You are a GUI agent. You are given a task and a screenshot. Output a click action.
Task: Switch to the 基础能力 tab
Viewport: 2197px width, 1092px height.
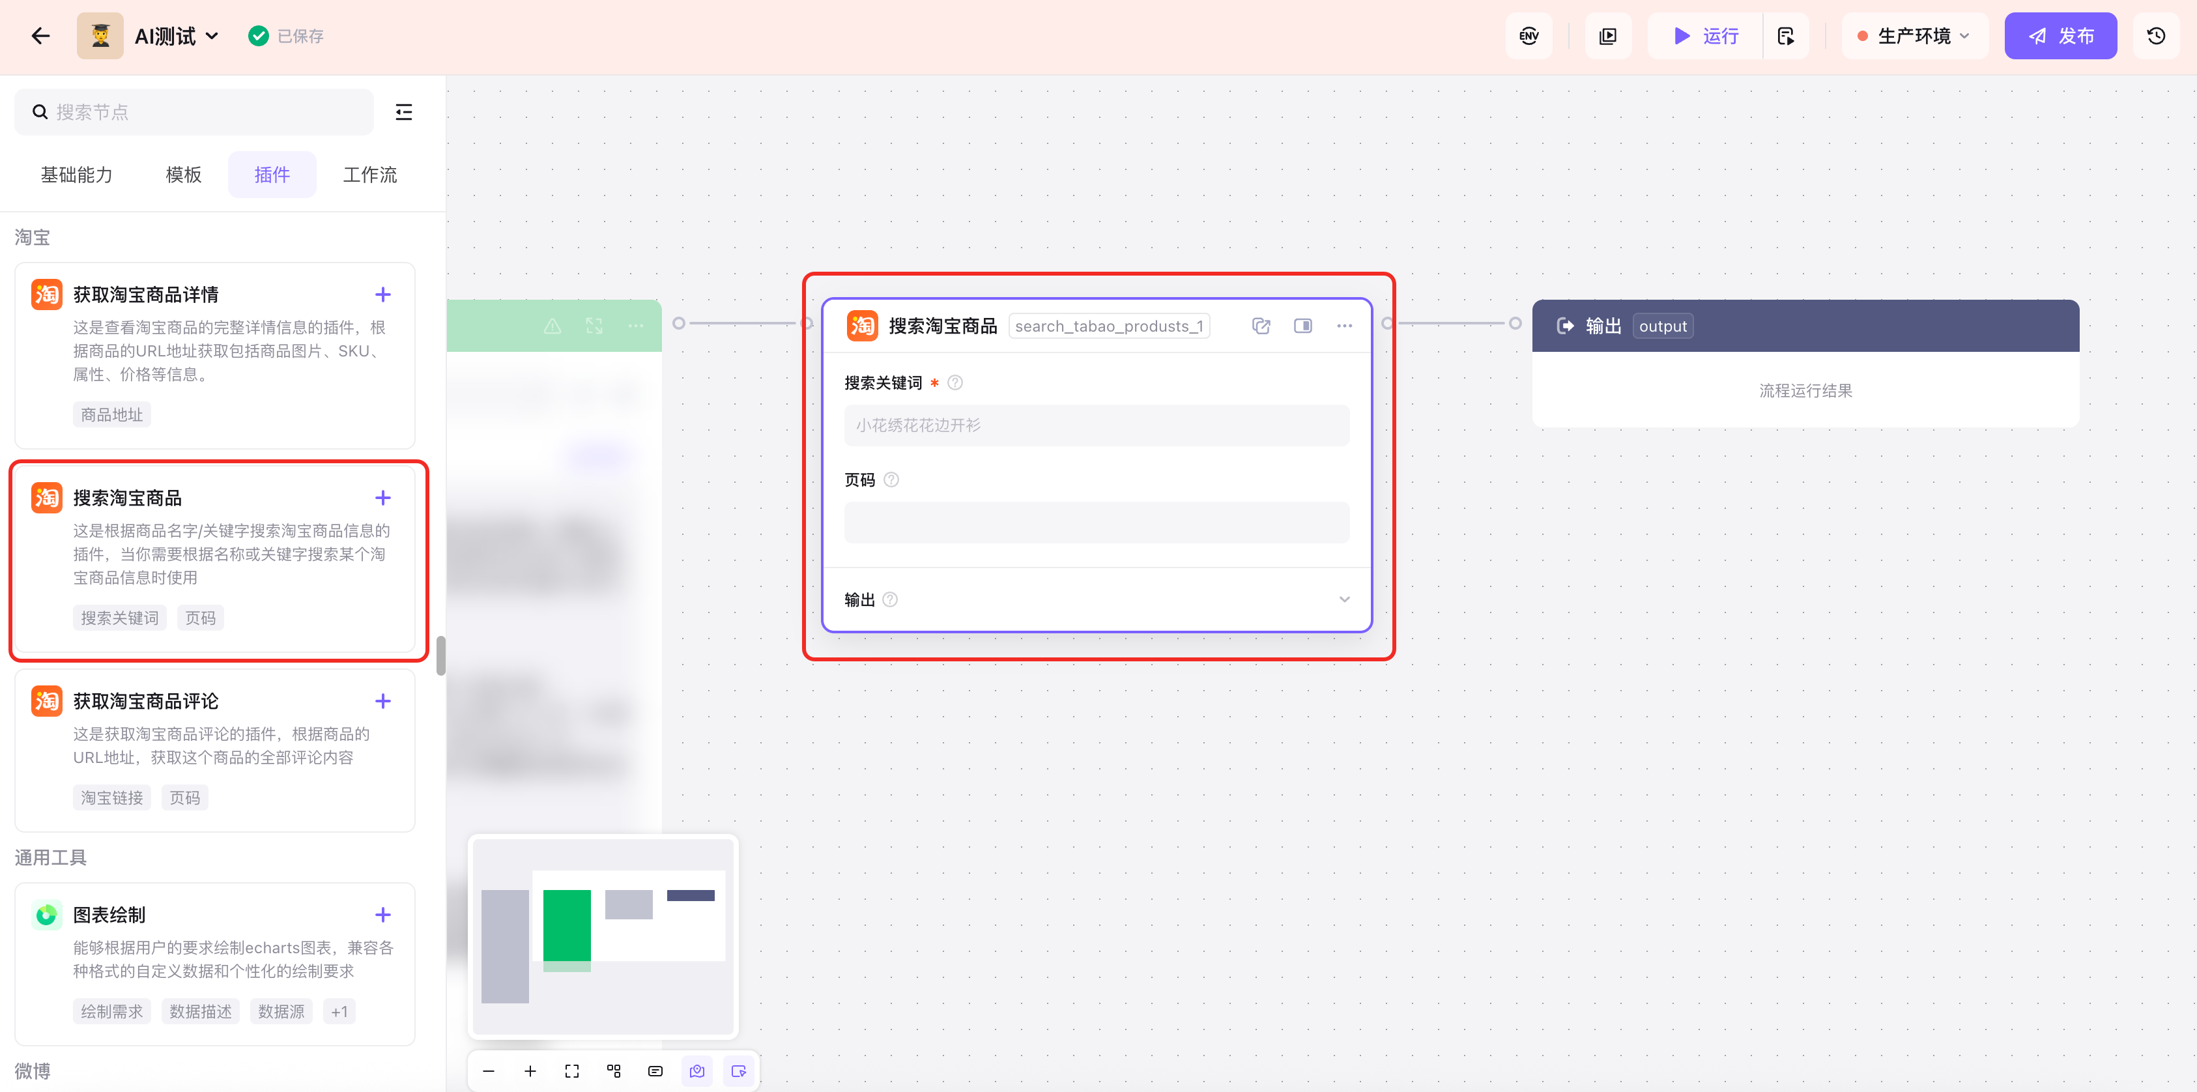pos(77,175)
